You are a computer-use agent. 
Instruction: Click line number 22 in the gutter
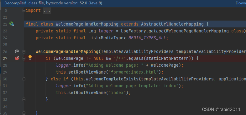point(5,24)
